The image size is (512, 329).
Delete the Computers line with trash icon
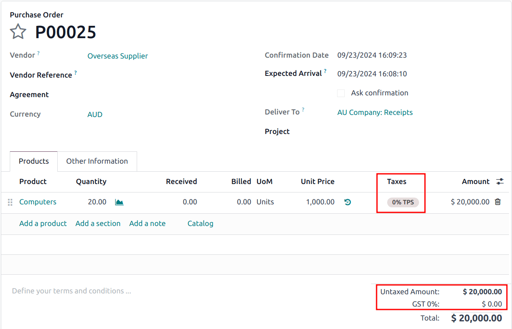click(x=498, y=202)
